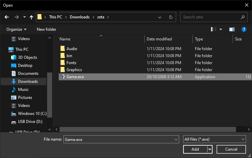Click the Search zeta input field
The height and width of the screenshot is (158, 252).
pyautogui.click(x=211, y=17)
